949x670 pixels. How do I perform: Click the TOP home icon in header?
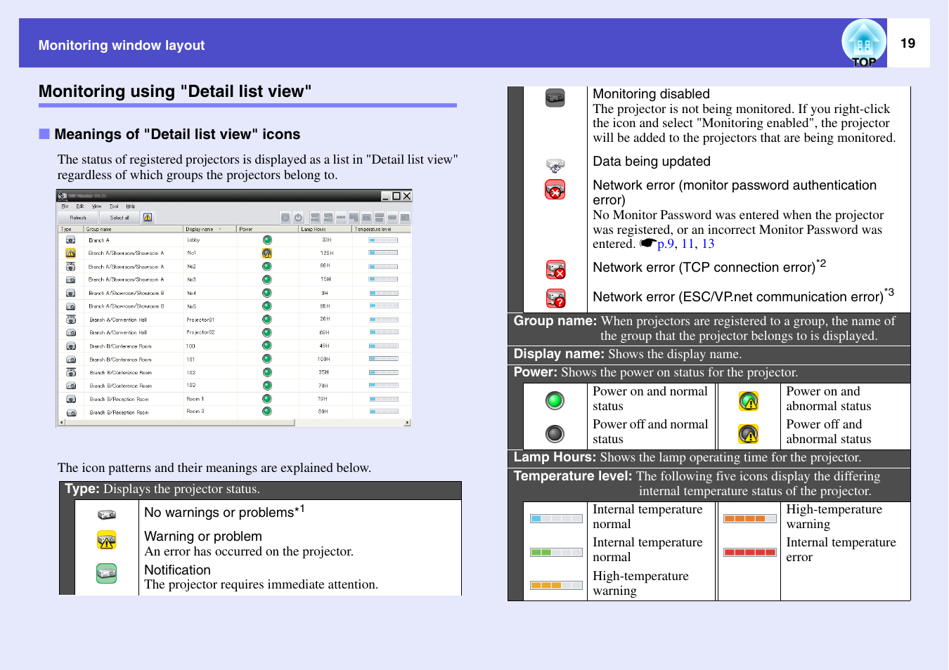point(863,44)
